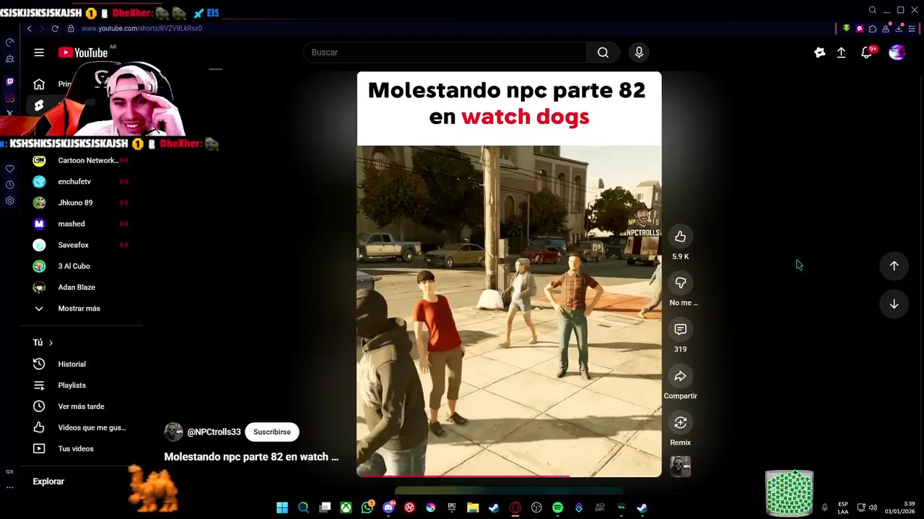
Task: Start voice search with the microphone icon
Action: point(639,53)
